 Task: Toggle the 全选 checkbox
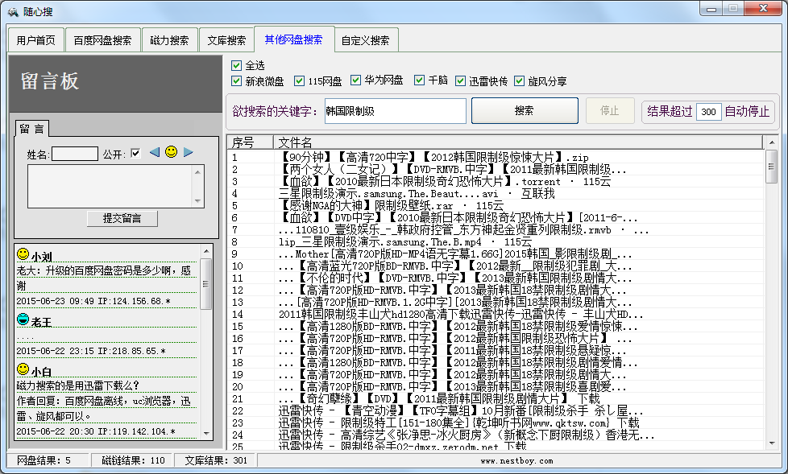(x=236, y=65)
